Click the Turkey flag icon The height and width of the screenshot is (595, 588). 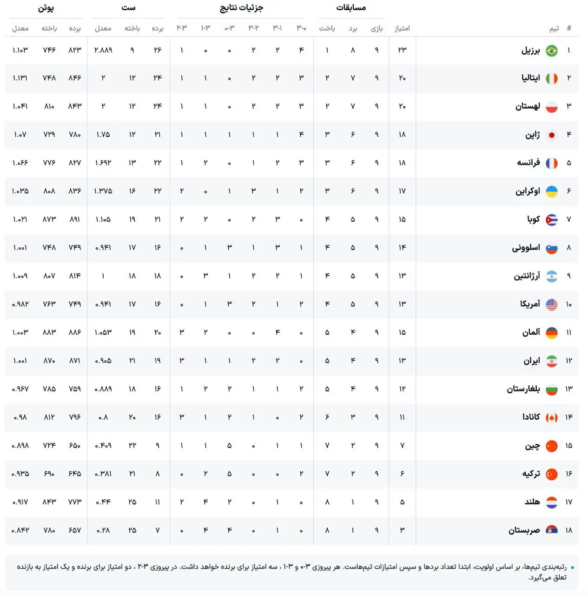551,474
